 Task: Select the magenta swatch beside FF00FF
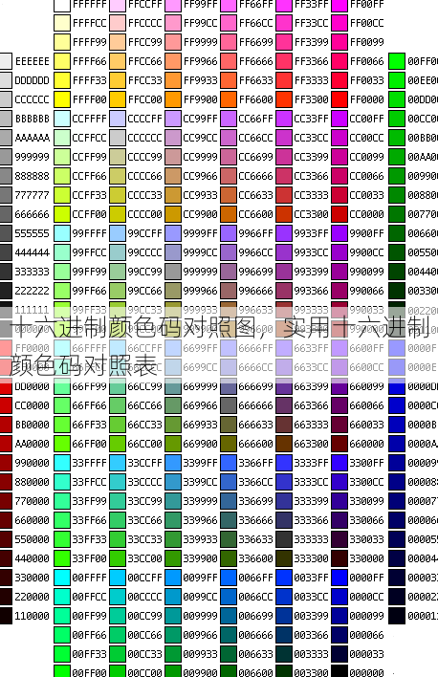[x=339, y=5]
